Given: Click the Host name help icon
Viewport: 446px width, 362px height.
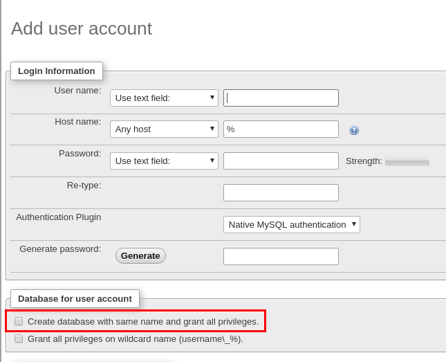Looking at the screenshot, I should 354,130.
